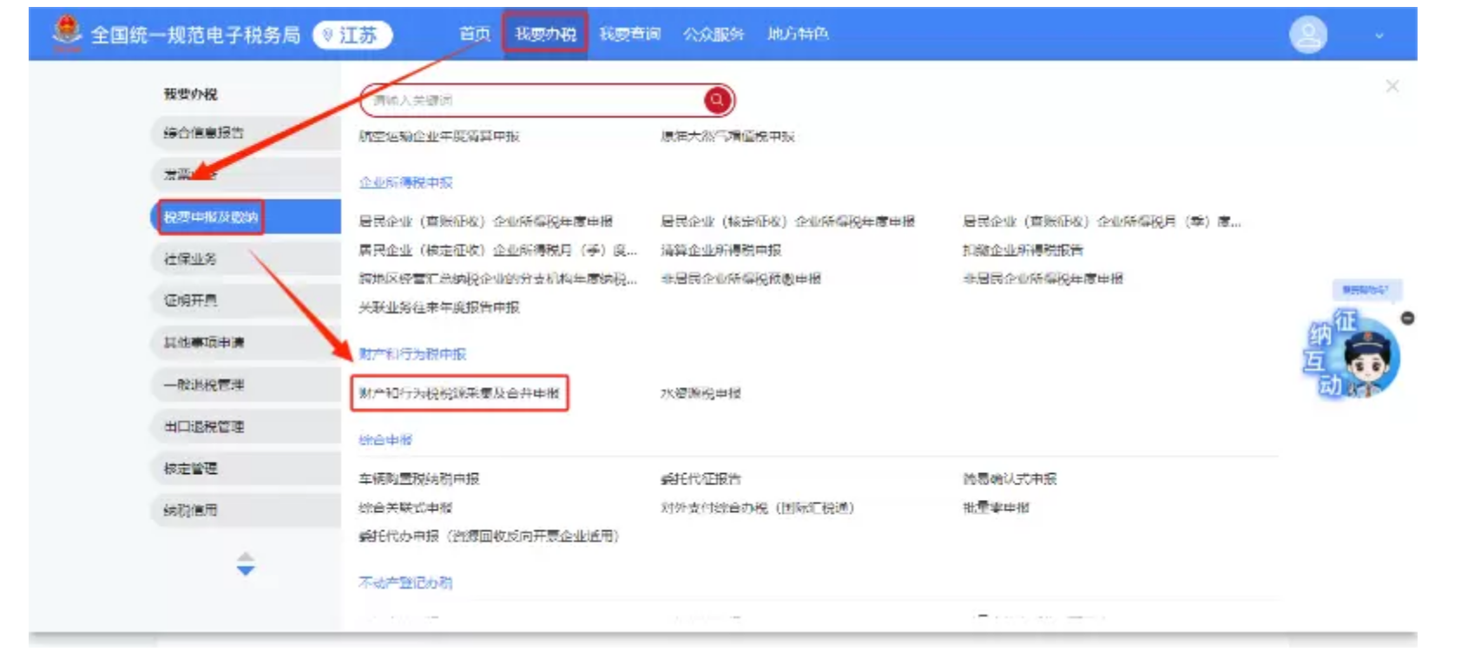Select 综合信息报告 in the sidebar
The image size is (1461, 658).
[247, 133]
